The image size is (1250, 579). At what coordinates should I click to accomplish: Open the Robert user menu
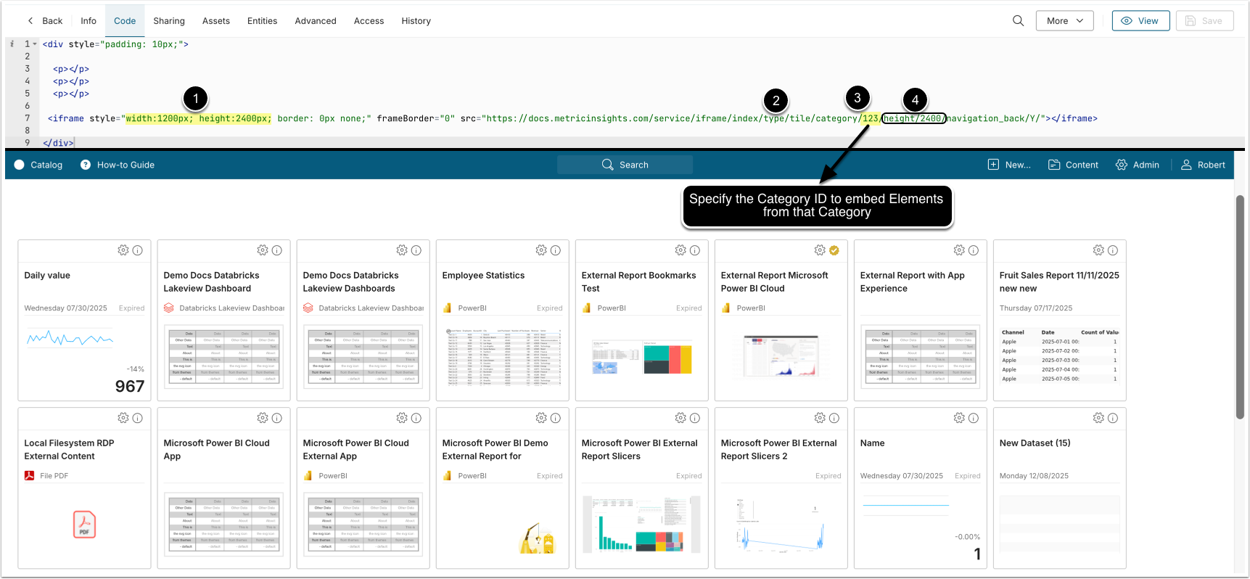tap(1203, 165)
